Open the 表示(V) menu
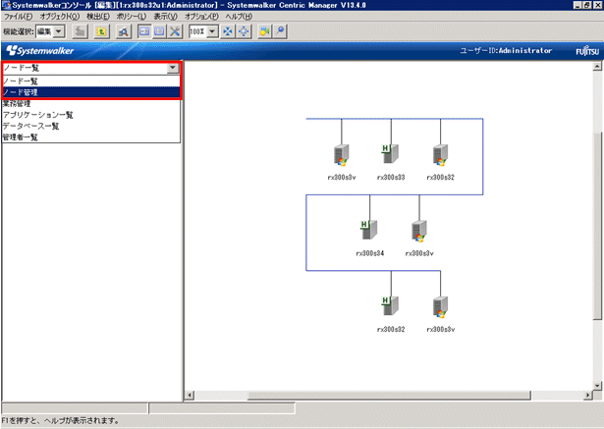The width and height of the screenshot is (604, 429). click(x=165, y=17)
